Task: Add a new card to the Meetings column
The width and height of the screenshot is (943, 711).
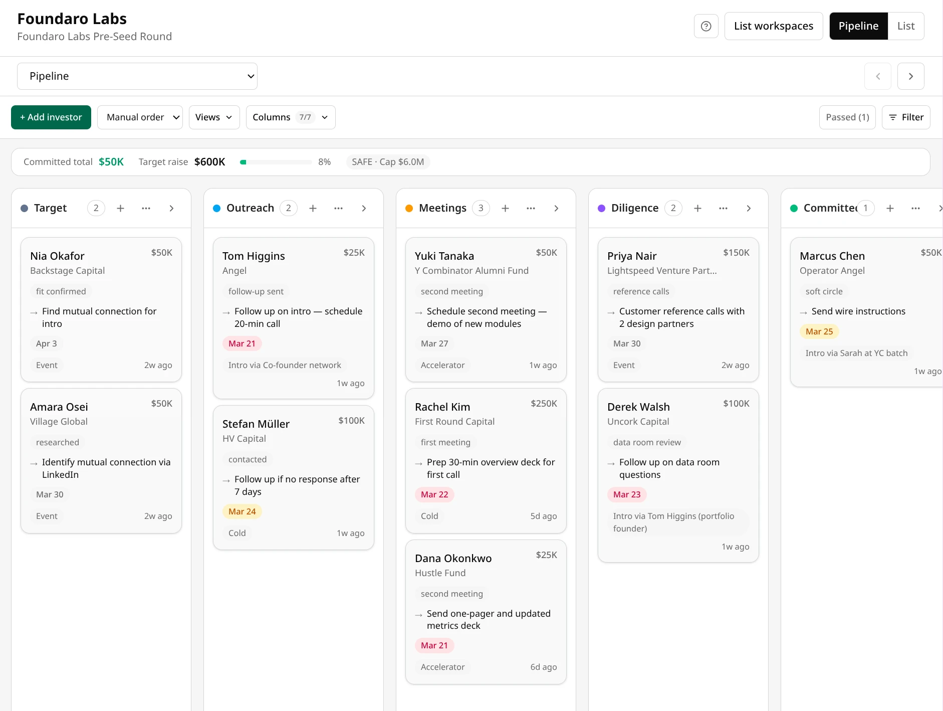Action: pyautogui.click(x=505, y=208)
